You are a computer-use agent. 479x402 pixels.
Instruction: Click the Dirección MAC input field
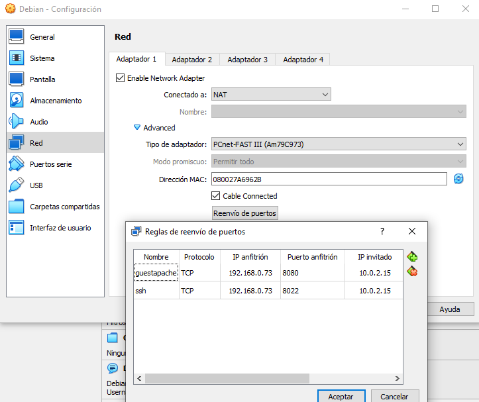click(329, 179)
